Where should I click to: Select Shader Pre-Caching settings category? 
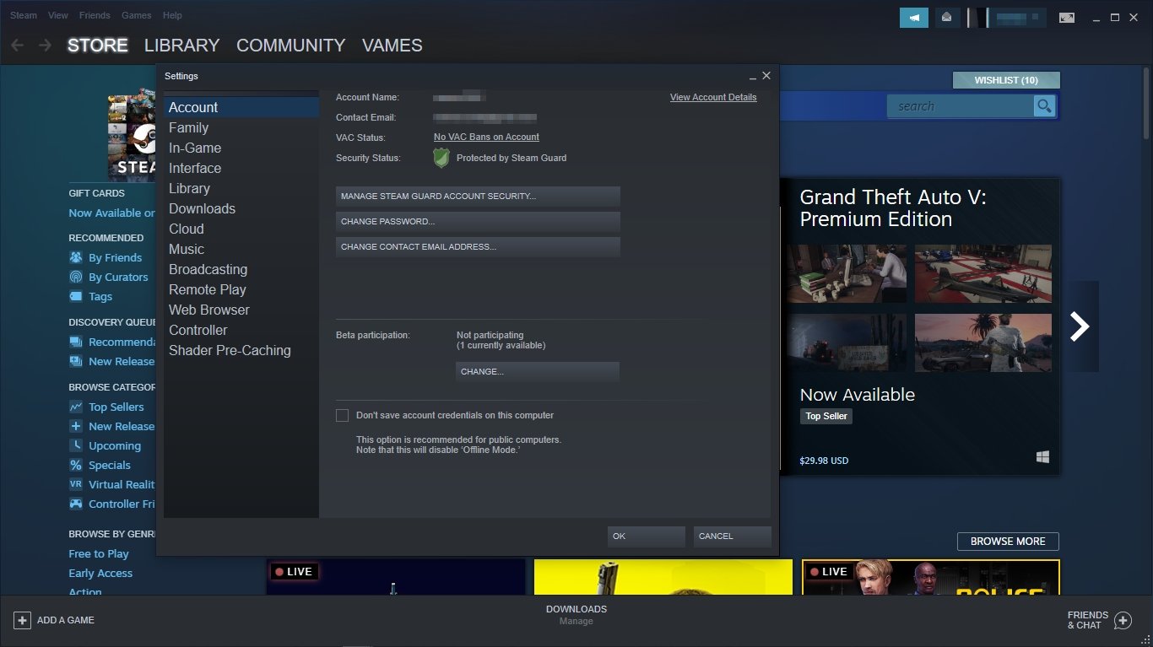(241, 350)
